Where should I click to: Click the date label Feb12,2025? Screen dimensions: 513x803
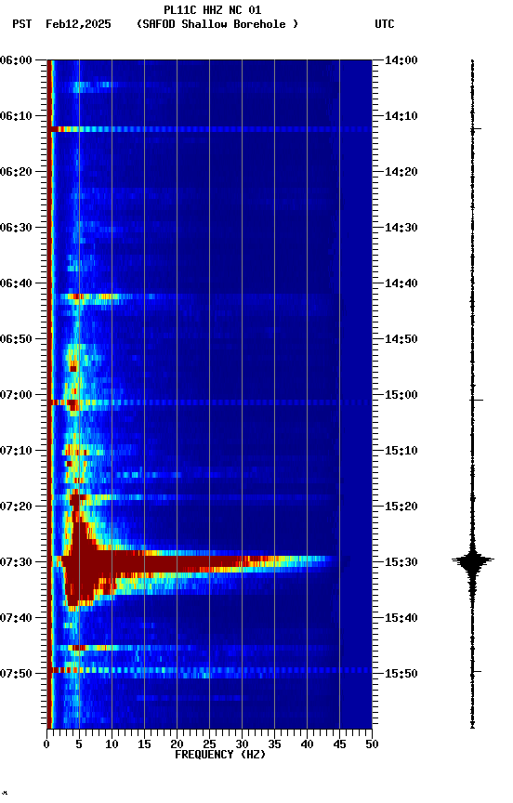[x=78, y=24]
